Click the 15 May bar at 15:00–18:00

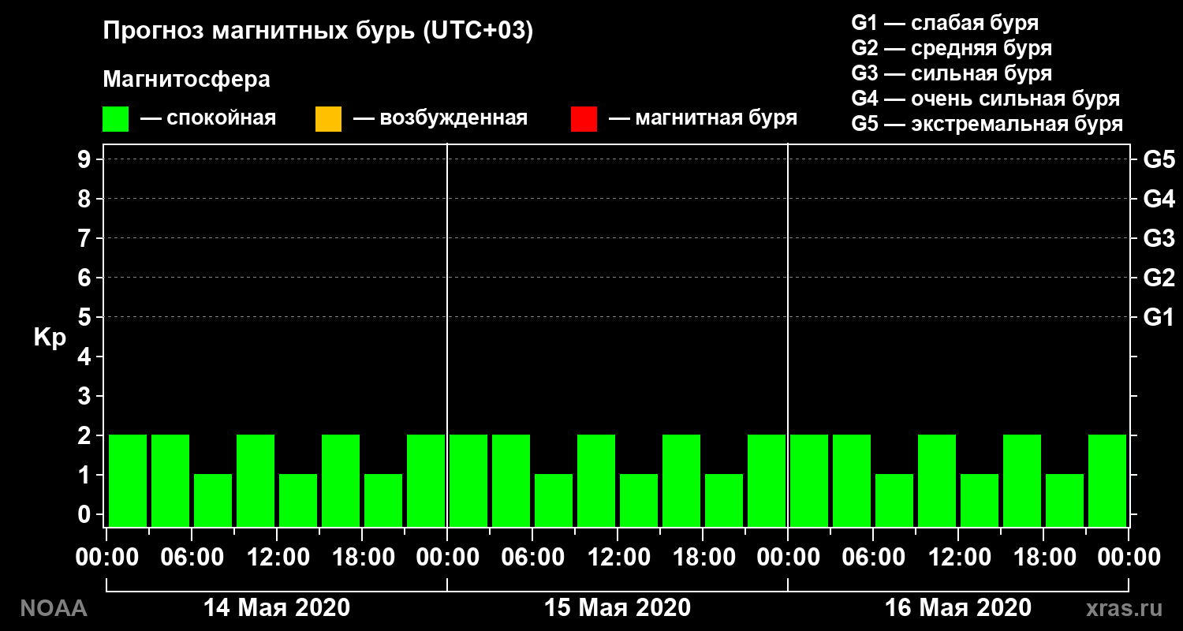click(x=681, y=480)
